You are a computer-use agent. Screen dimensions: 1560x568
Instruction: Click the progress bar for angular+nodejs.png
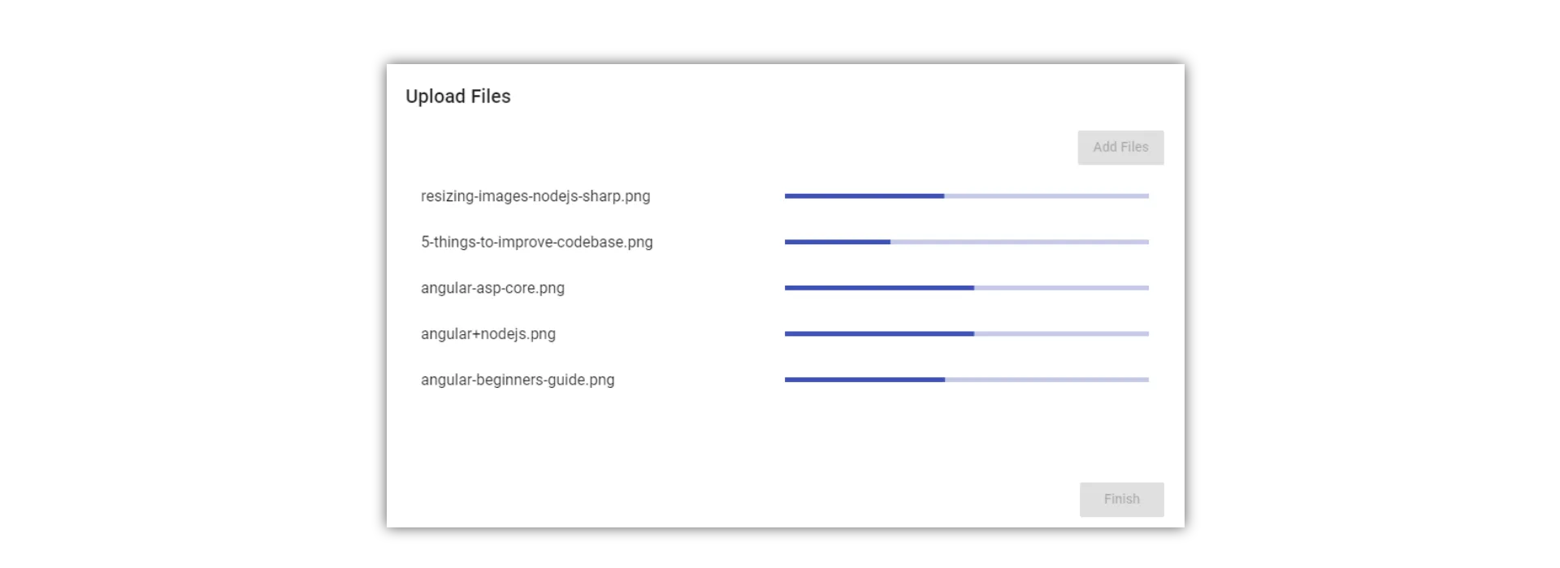coord(966,333)
